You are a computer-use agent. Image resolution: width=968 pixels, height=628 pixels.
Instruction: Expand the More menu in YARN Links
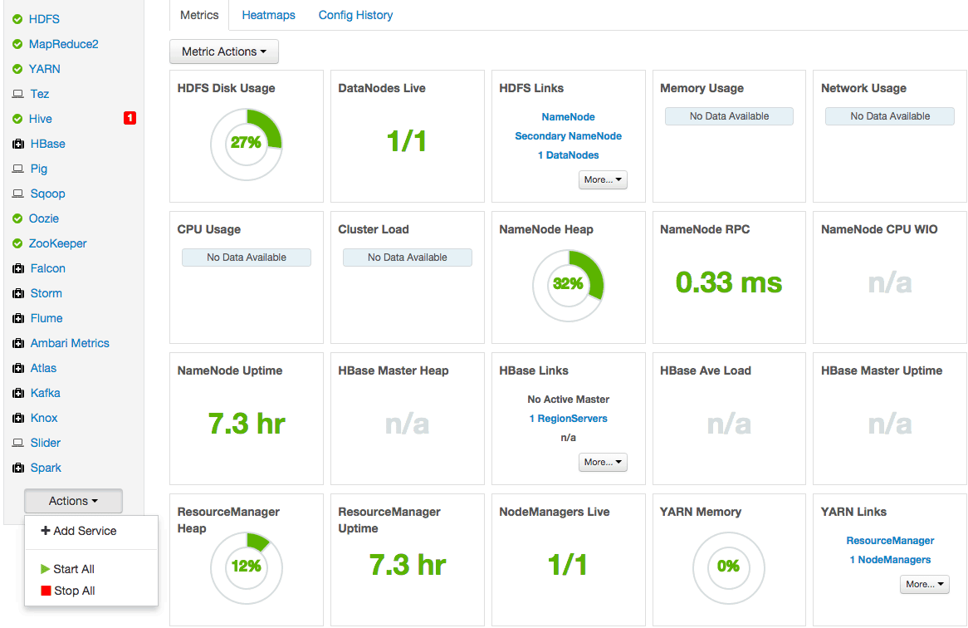tap(924, 584)
